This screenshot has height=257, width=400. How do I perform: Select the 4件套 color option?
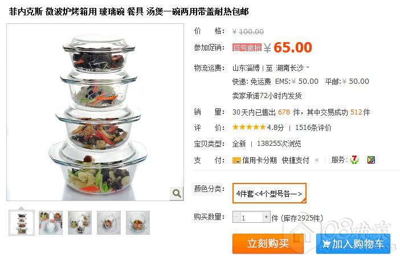coord(269,193)
